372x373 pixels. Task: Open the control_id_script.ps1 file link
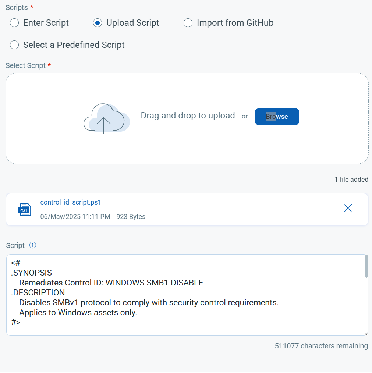(x=71, y=202)
